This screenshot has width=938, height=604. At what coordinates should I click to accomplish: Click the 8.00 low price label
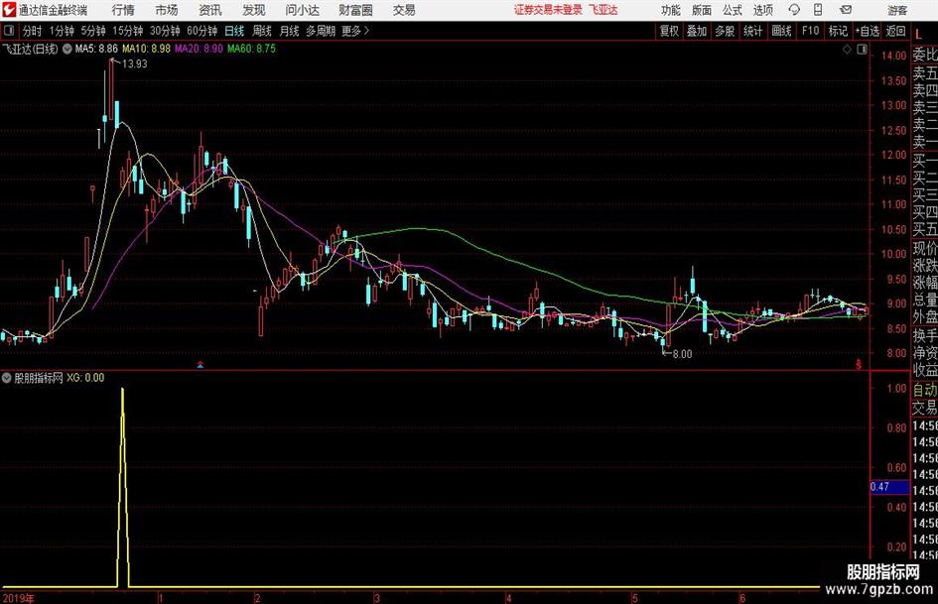click(x=683, y=354)
